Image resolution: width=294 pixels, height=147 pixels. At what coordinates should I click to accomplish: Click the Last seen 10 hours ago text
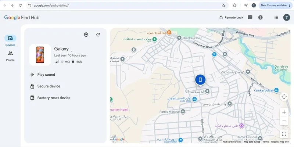pos(70,55)
